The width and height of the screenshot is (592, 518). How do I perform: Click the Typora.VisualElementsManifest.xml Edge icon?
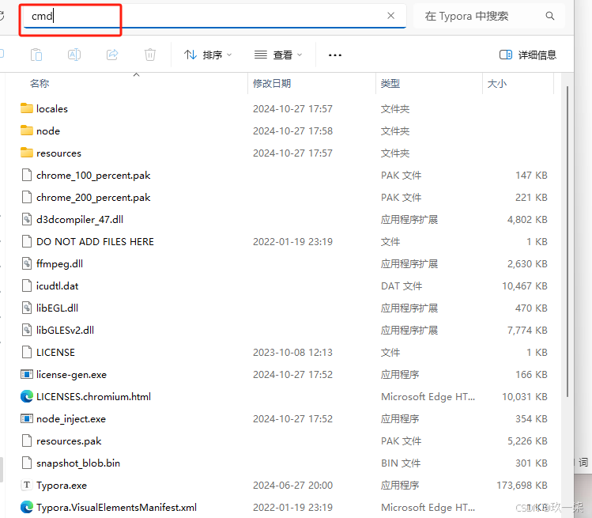(26, 507)
